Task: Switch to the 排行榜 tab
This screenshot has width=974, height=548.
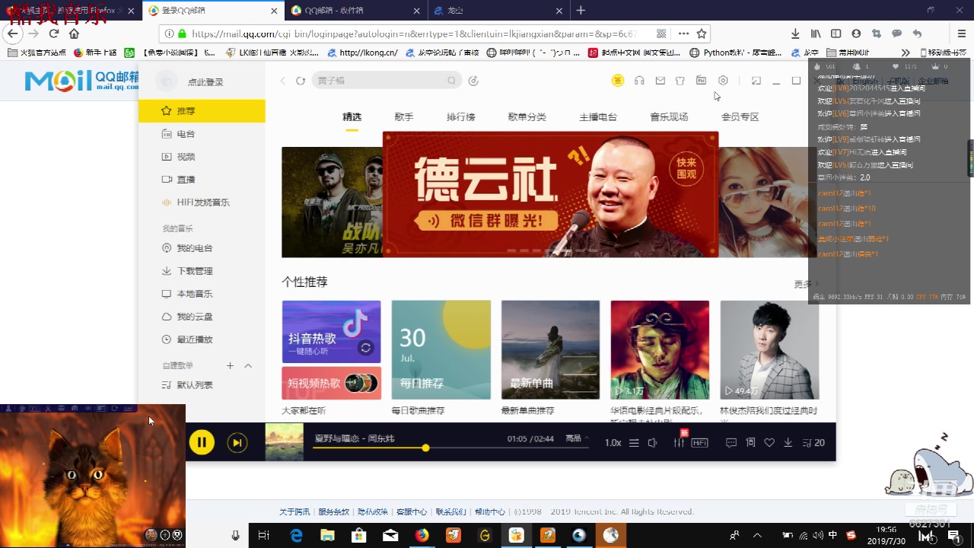Action: tap(461, 117)
